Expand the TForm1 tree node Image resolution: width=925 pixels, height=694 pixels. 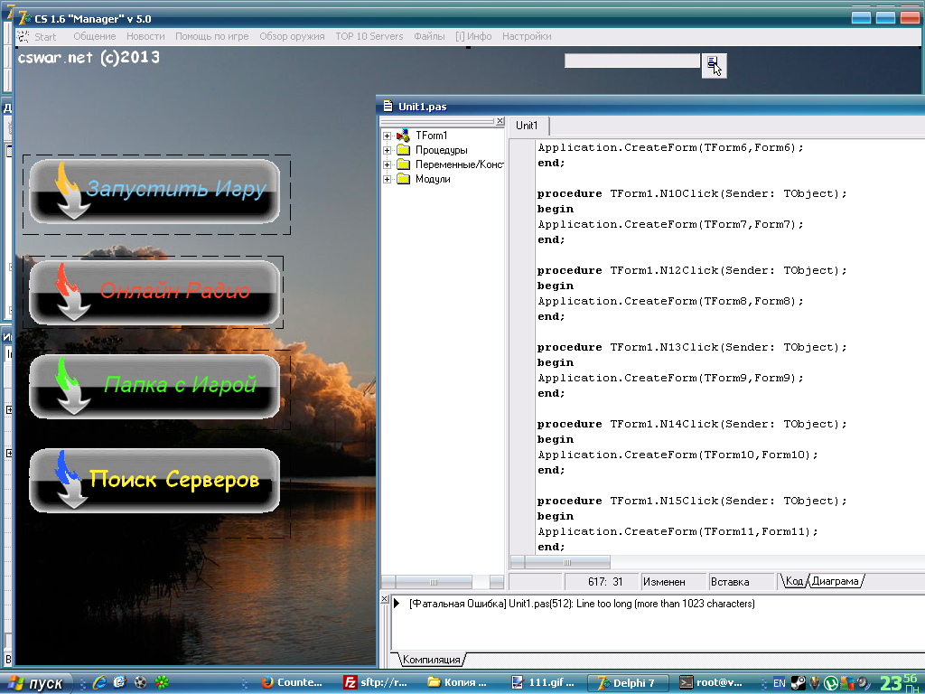coord(387,136)
